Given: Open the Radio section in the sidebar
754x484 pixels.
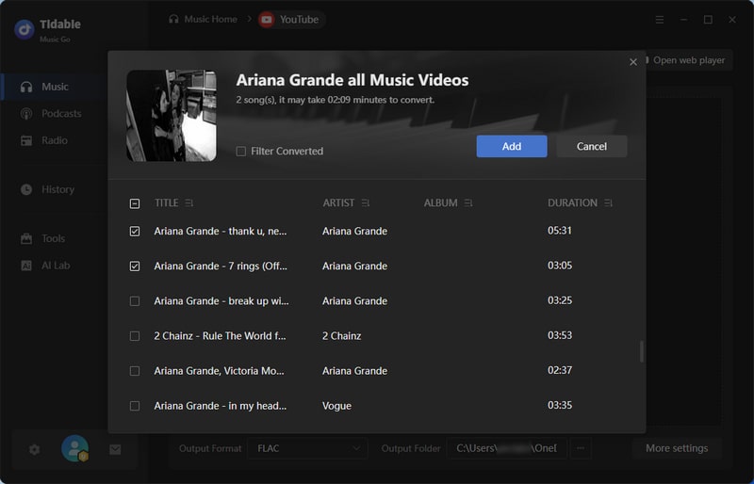Looking at the screenshot, I should 44,141.
